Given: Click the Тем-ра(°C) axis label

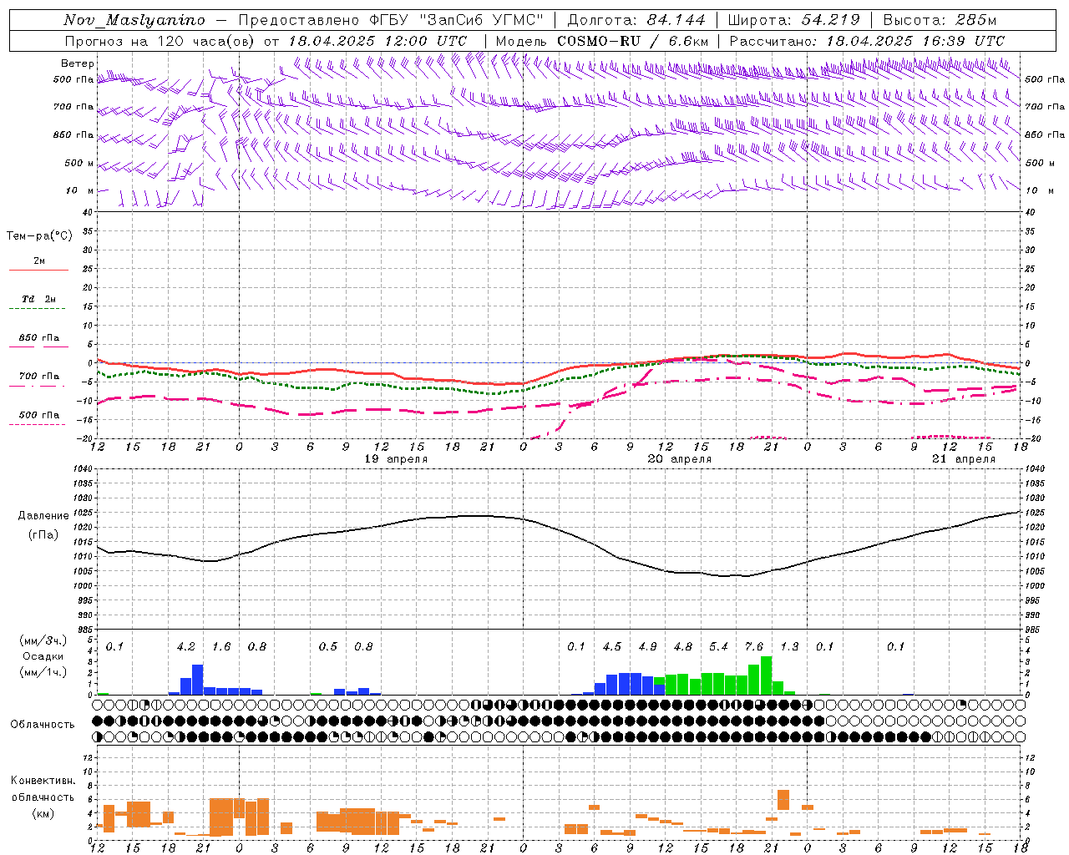Looking at the screenshot, I should point(39,236).
